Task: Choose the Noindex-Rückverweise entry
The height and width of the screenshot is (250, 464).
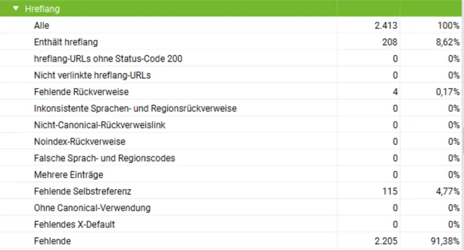Action: click(79, 142)
